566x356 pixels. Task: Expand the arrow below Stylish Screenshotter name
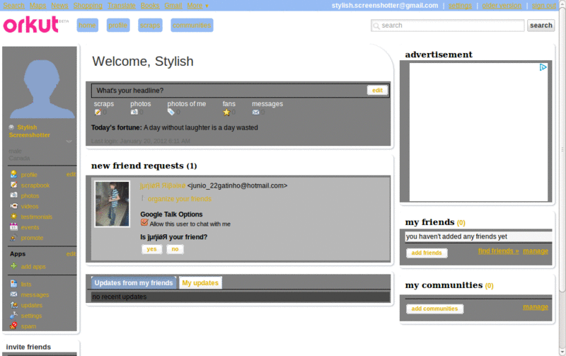(x=69, y=142)
